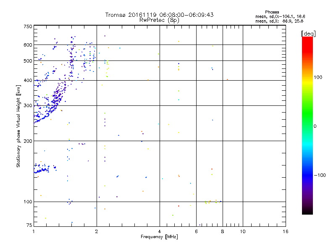Click the colorbar label "-100"
Viewport: 336px width, 252px height.
[x=320, y=175]
